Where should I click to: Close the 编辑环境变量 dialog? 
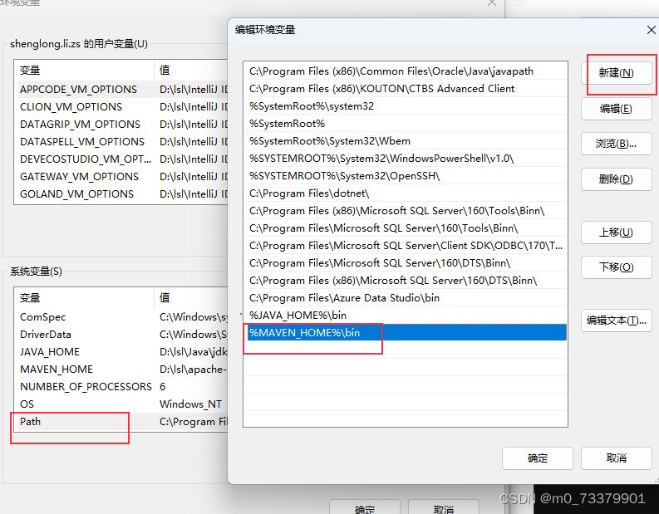pos(651,30)
